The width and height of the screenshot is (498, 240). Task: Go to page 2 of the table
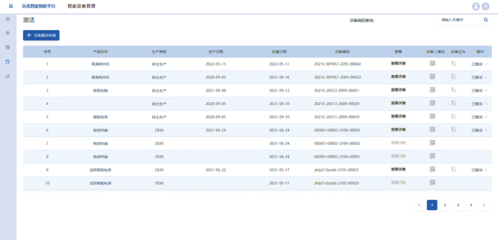(x=445, y=205)
